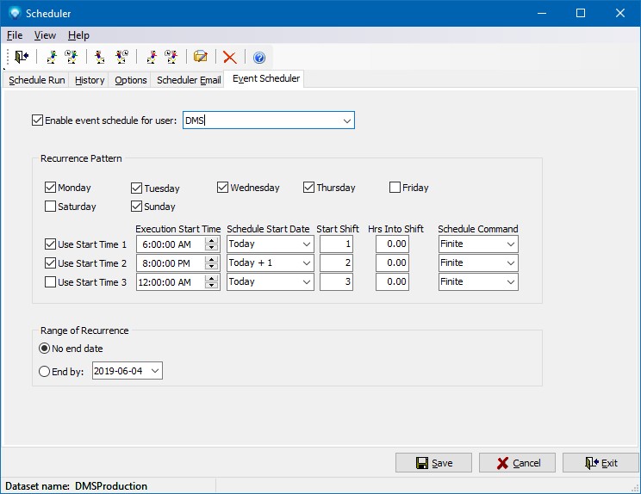The width and height of the screenshot is (641, 494).
Task: Click the Scheduler app icon in title bar
Action: pos(14,14)
